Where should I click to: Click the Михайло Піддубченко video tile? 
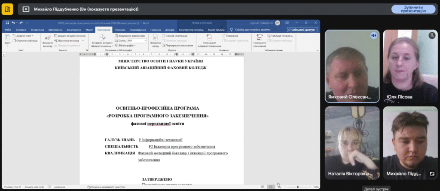click(x=410, y=143)
